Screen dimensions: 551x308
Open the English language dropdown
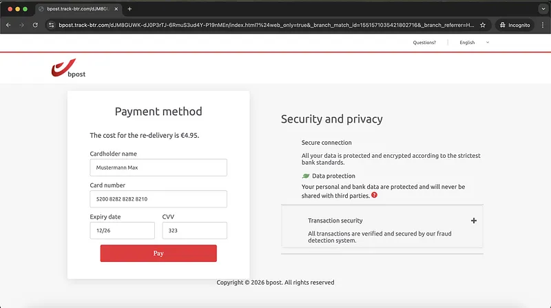tap(474, 43)
